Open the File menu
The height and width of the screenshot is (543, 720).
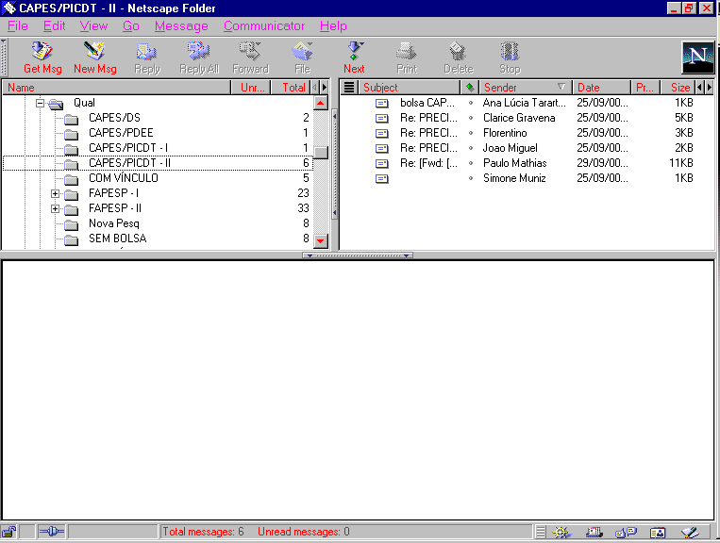point(18,26)
